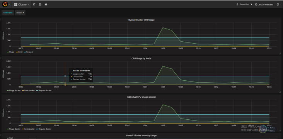Open Overall Cluster Memory Usage panel title

(x=141, y=136)
